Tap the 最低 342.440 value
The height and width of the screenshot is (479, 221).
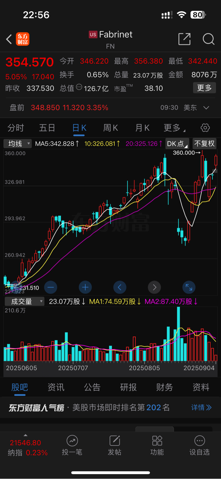tap(203, 61)
